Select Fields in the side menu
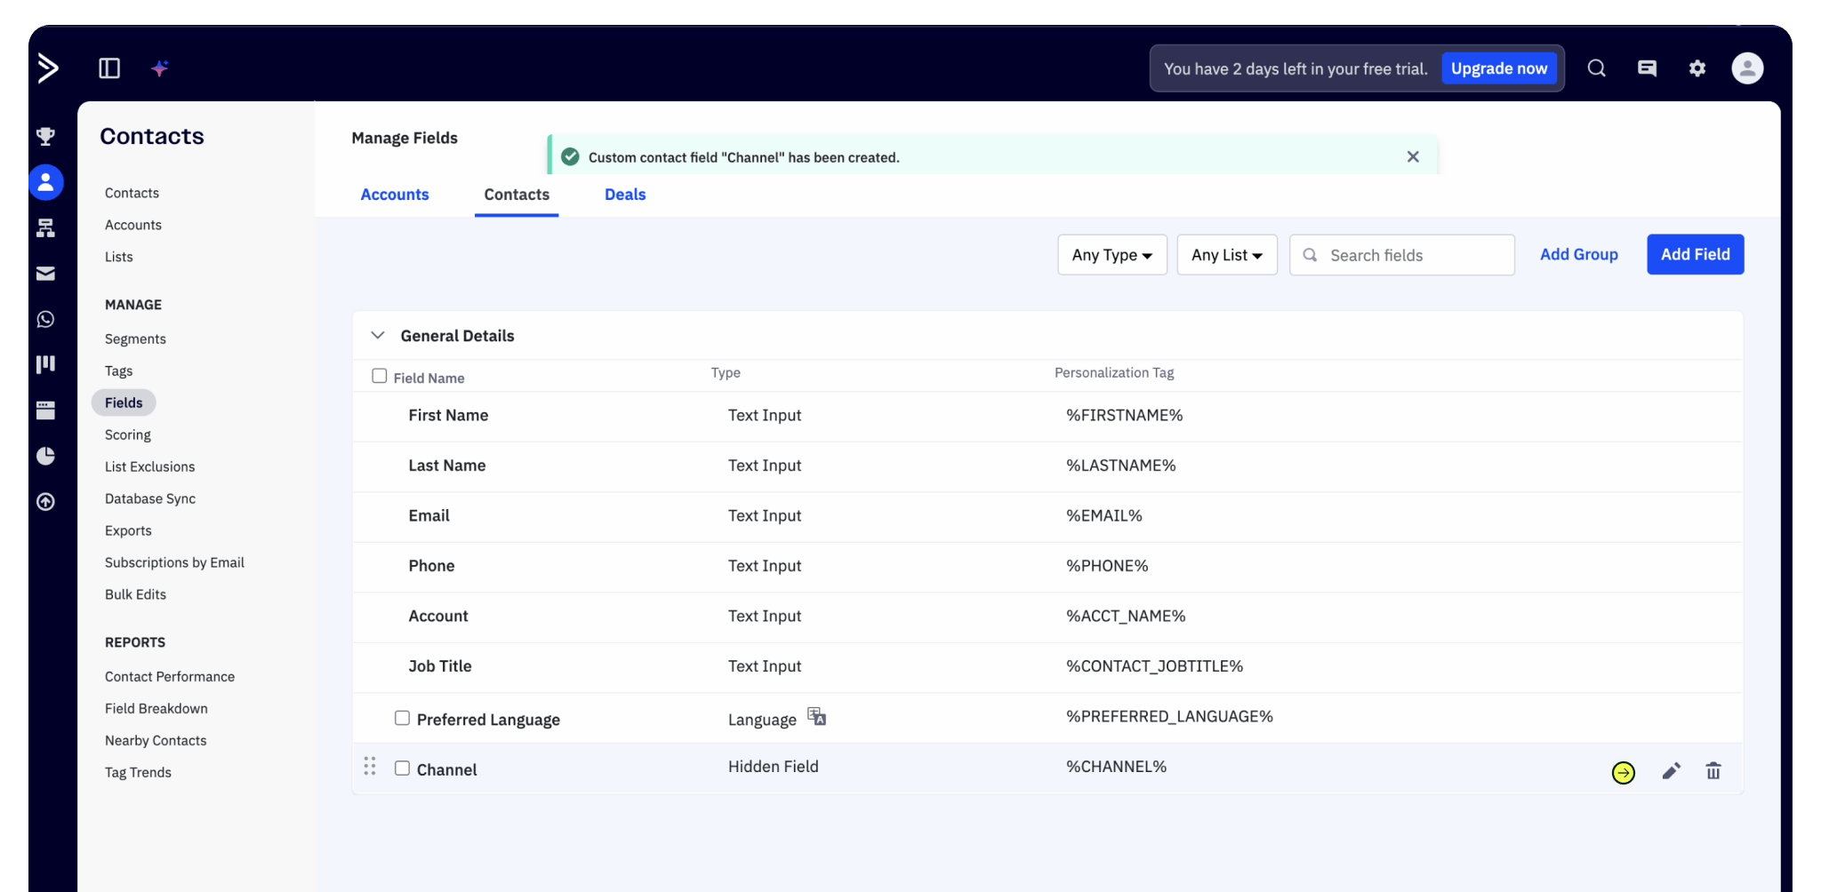The height and width of the screenshot is (892, 1821). click(x=124, y=402)
